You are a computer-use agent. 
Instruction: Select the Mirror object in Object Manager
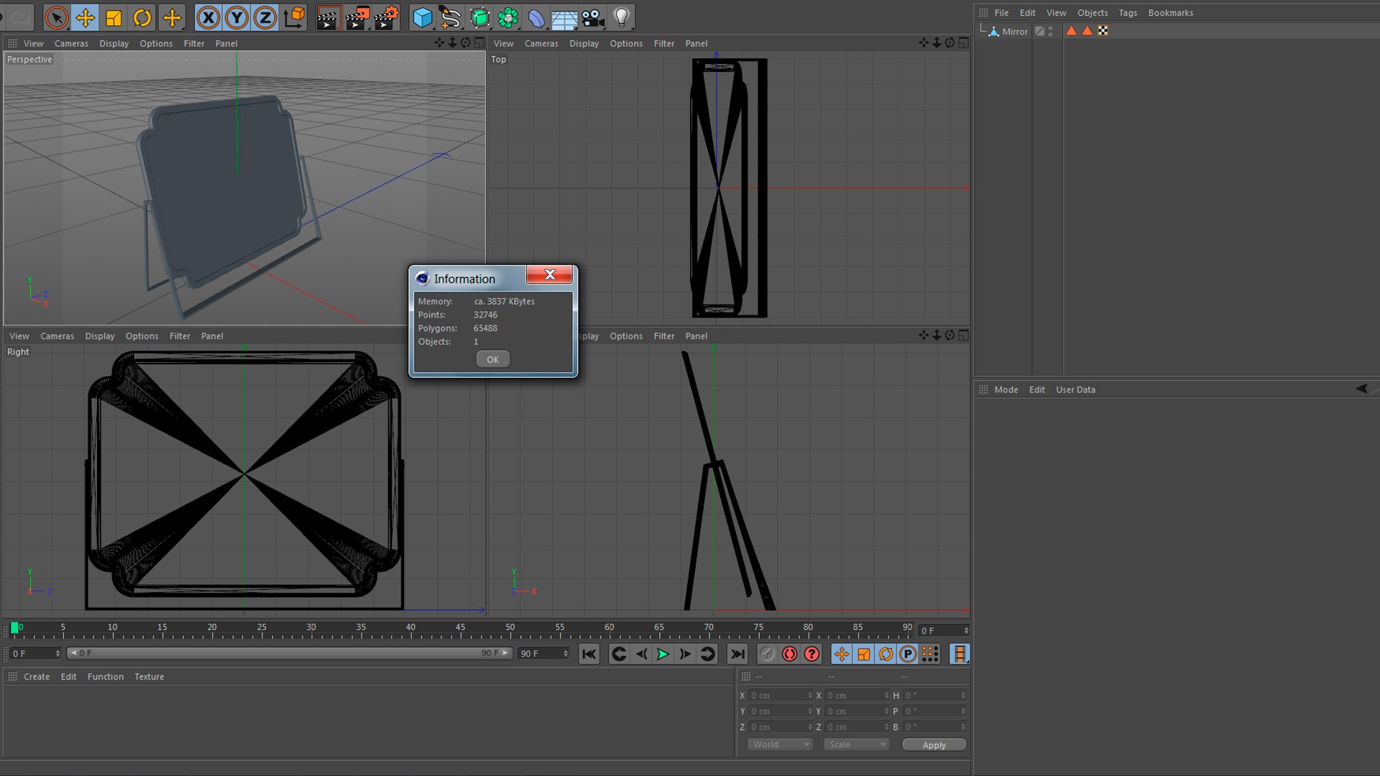click(x=1015, y=32)
